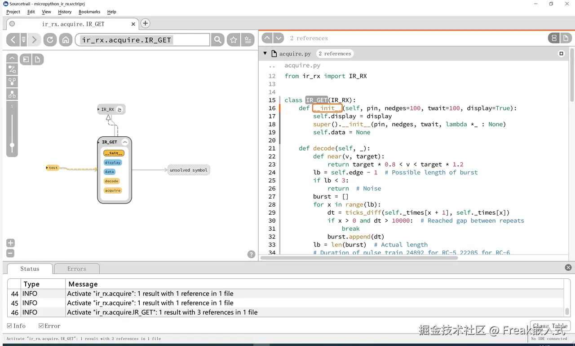Viewport: 575px width, 346px height.
Task: Add a new tab with plus
Action: 145,23
